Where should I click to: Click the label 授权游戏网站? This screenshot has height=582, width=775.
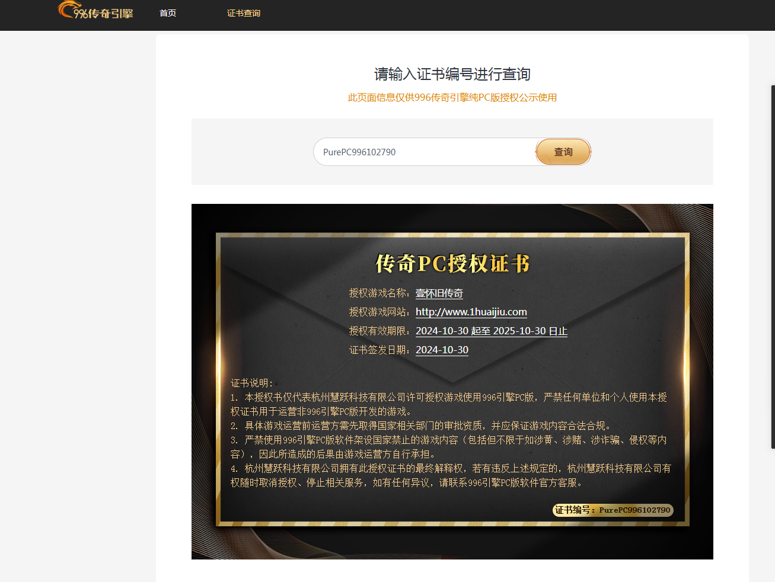(x=380, y=312)
